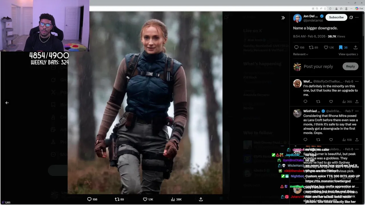
Task: Open the https://tts.monster/lowtiergod chat link
Action: 328,181
